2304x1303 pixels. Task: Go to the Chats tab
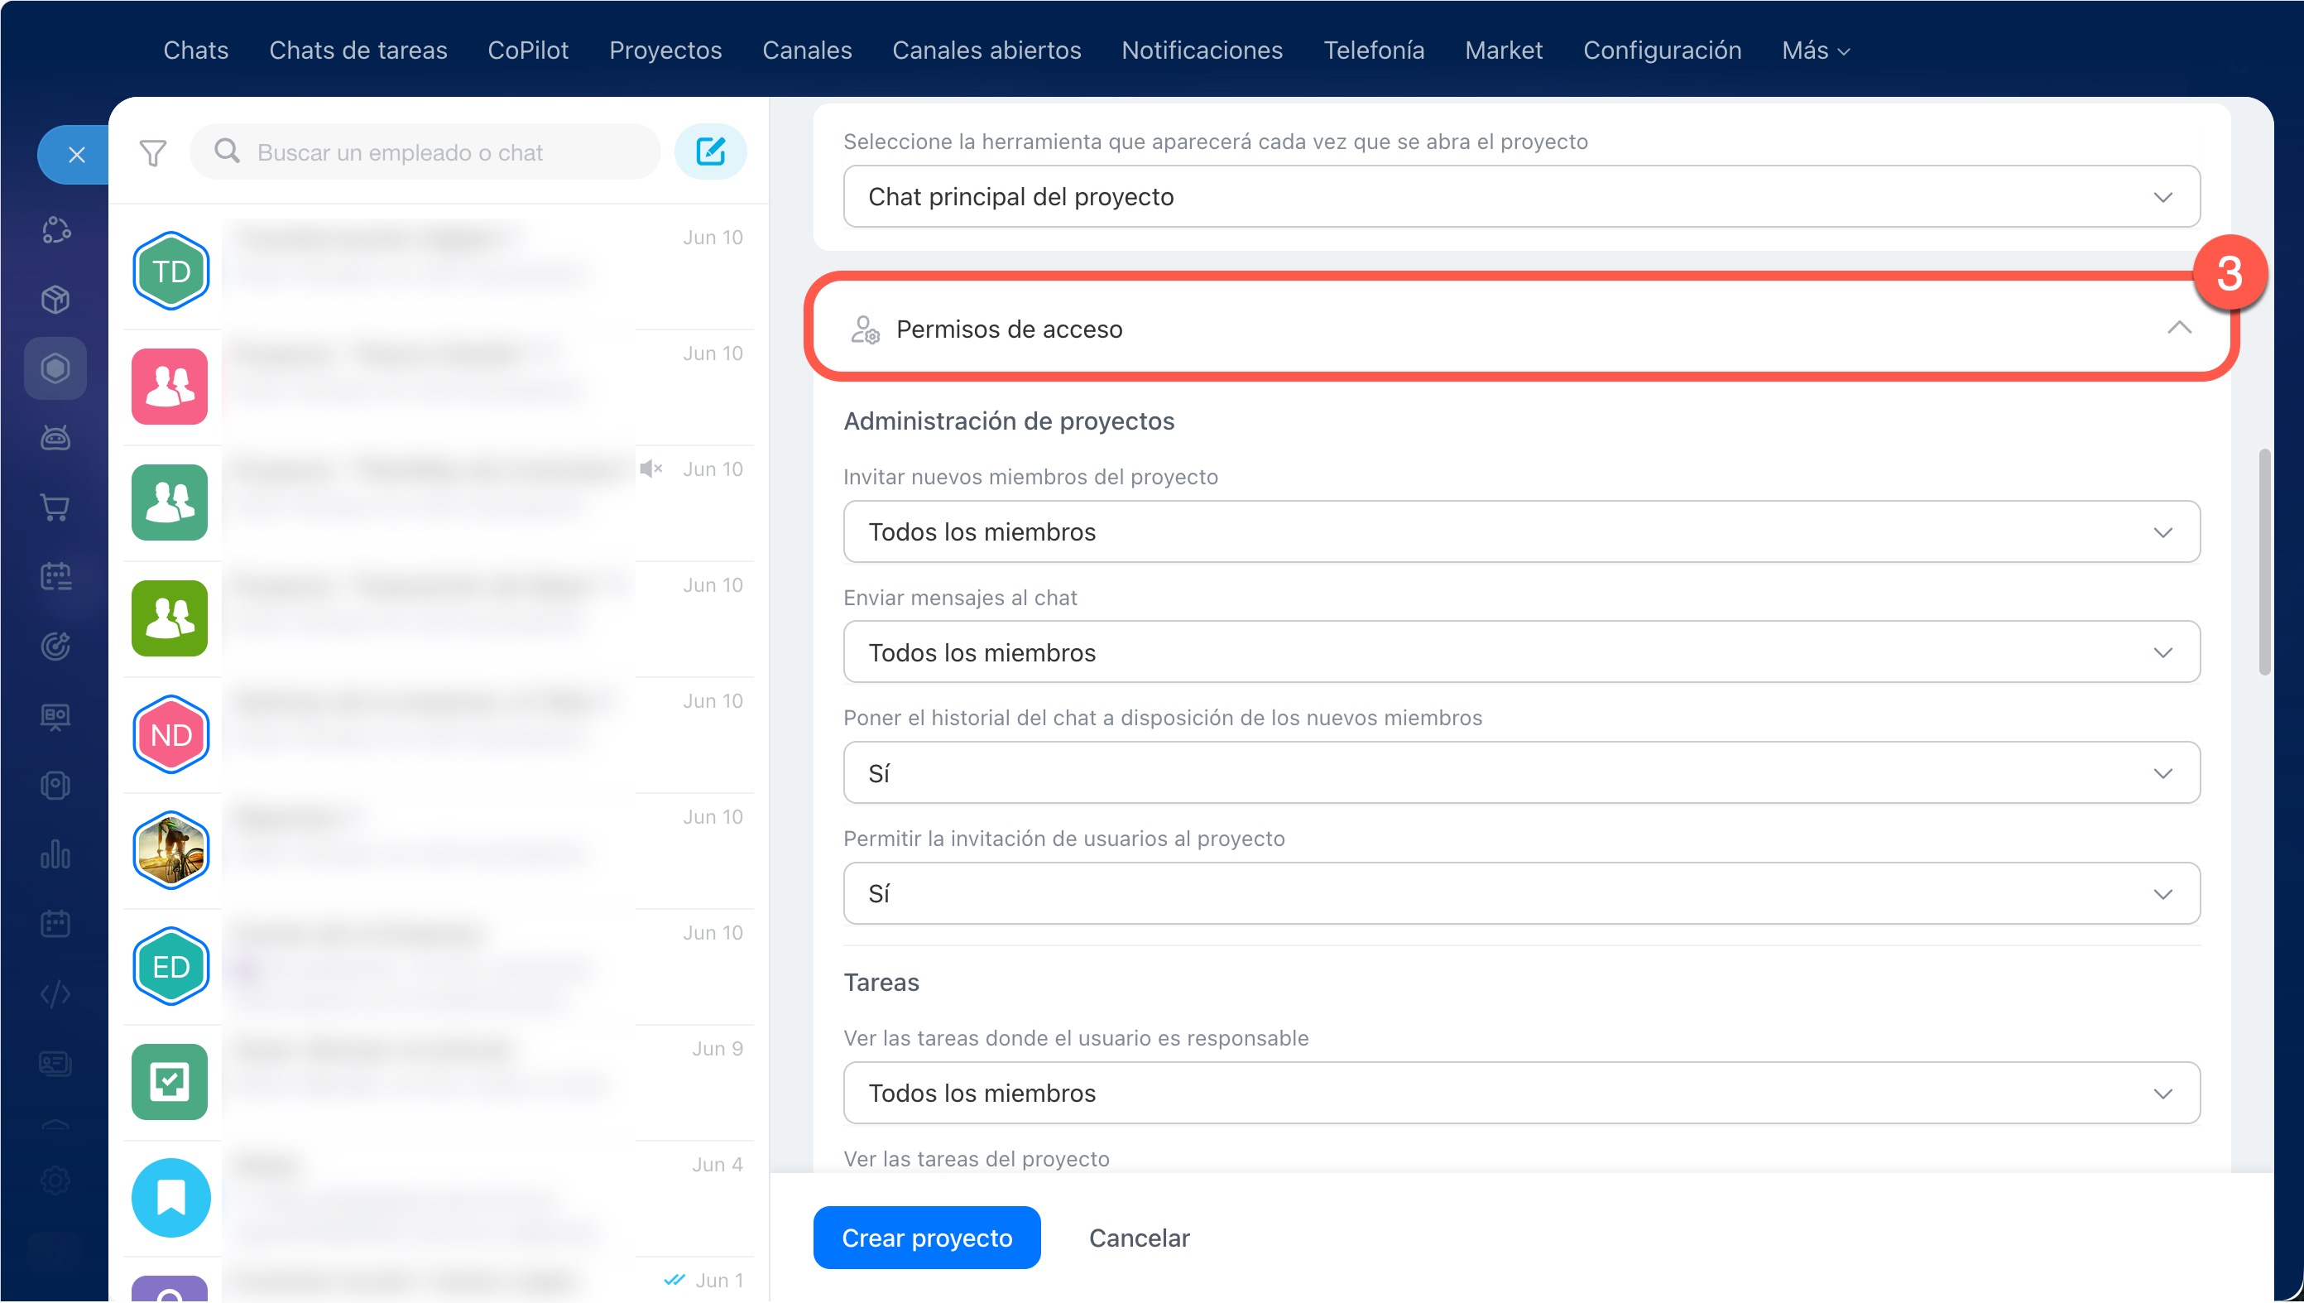click(x=196, y=50)
